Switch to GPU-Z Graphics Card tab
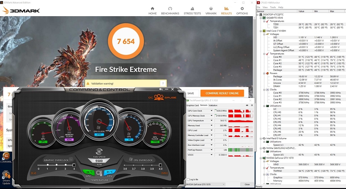Image resolution: width=346 pixels, height=189 pixels. click(x=193, y=106)
